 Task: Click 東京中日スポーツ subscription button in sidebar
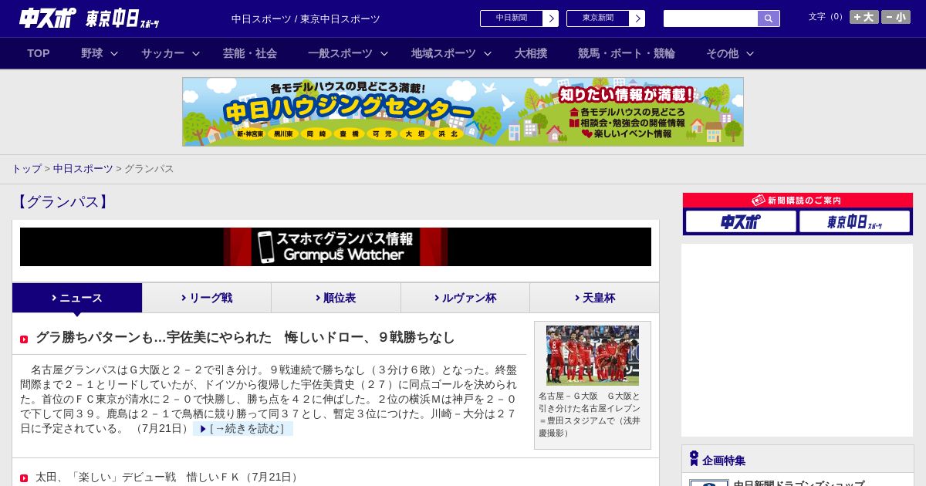(854, 222)
